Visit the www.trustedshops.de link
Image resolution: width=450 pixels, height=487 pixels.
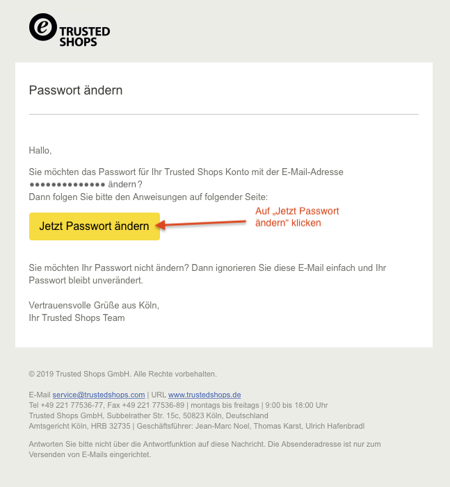pyautogui.click(x=204, y=395)
